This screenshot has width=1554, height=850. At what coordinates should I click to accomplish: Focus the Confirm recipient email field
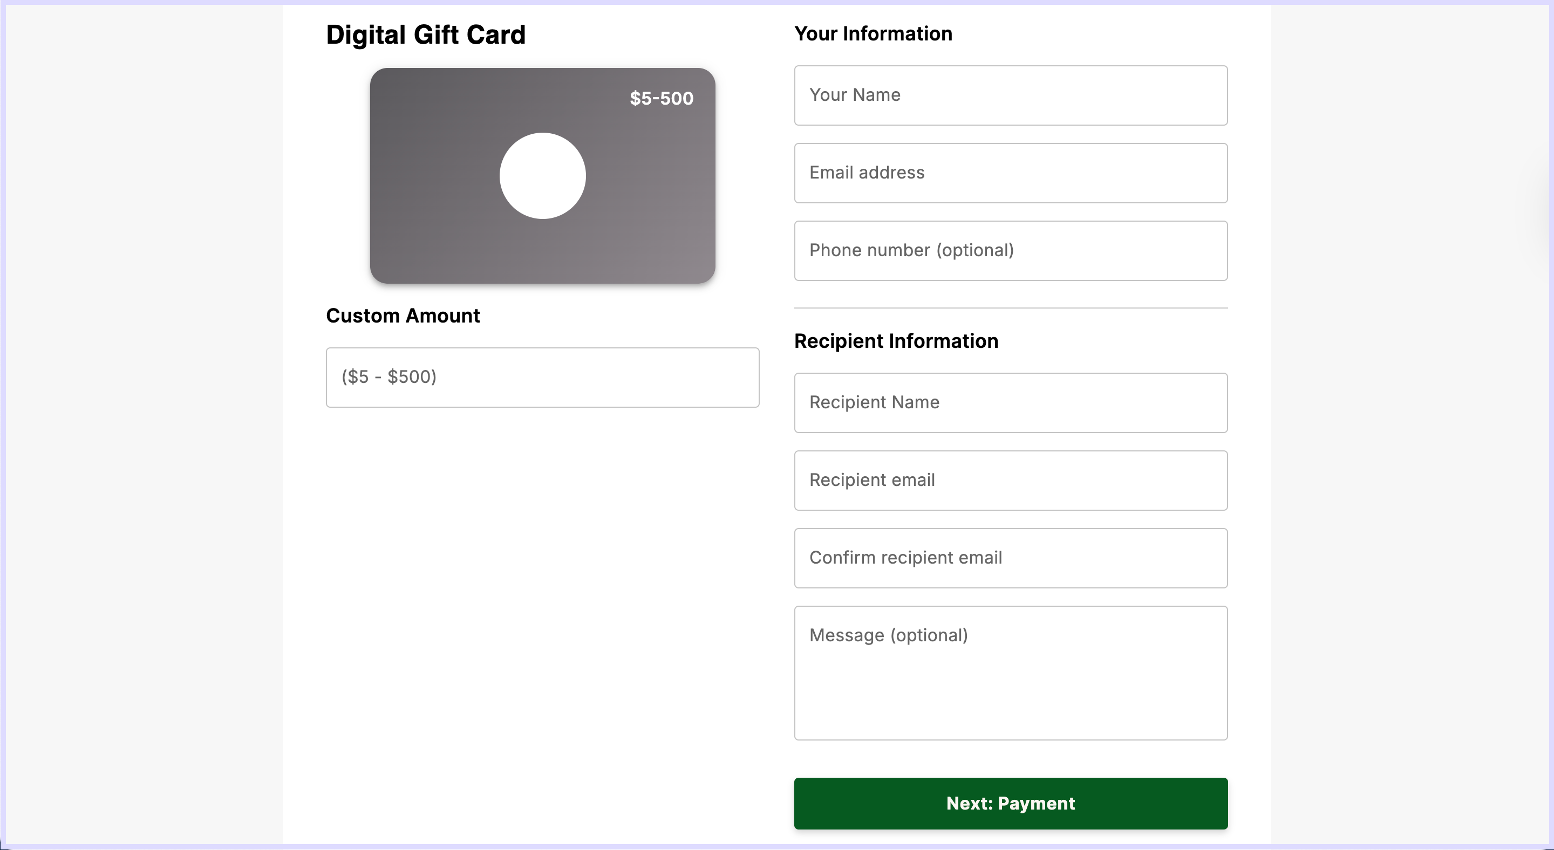coord(1011,558)
